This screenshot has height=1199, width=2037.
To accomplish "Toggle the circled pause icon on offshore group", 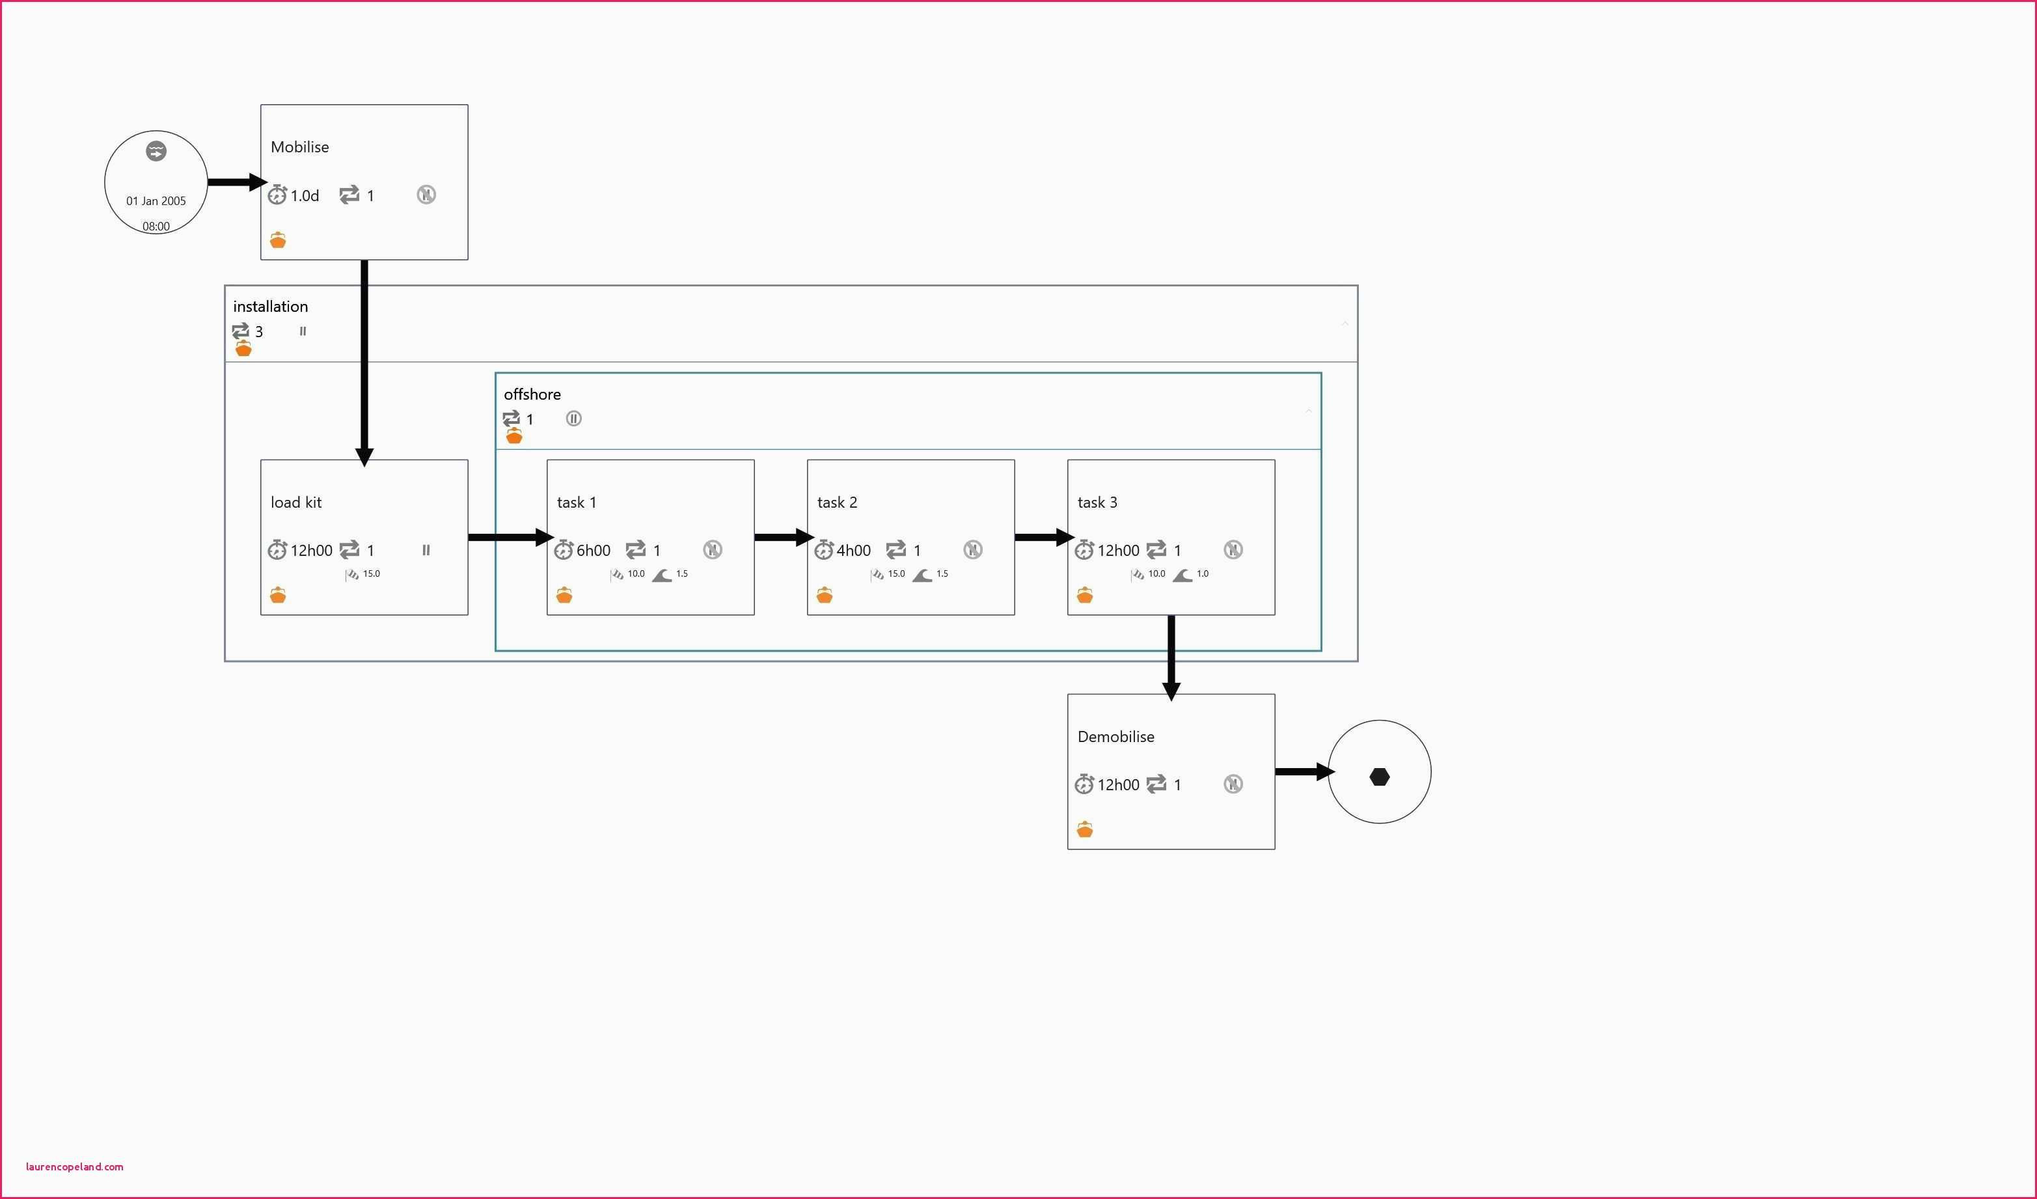I will point(573,418).
